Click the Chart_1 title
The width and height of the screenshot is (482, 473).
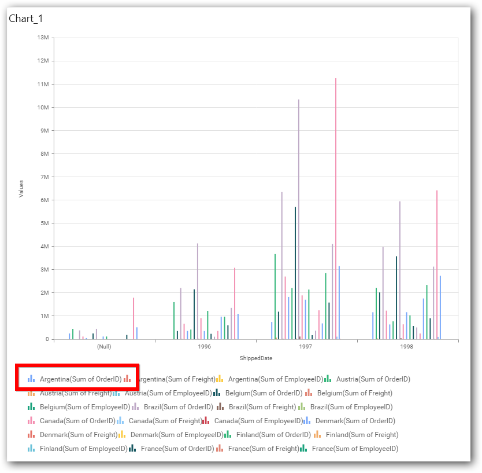pyautogui.click(x=26, y=19)
